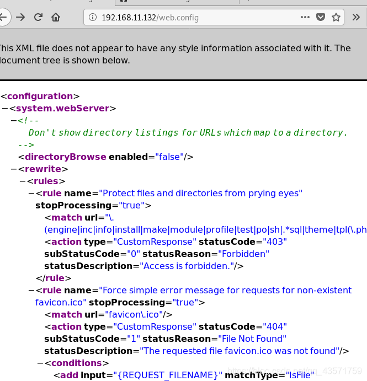This screenshot has height=381, width=367.
Task: Go forward to the next page
Action: (x=20, y=17)
